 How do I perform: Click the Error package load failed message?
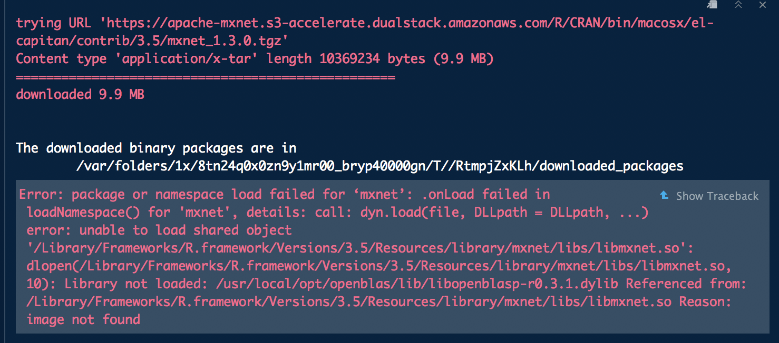(x=211, y=194)
